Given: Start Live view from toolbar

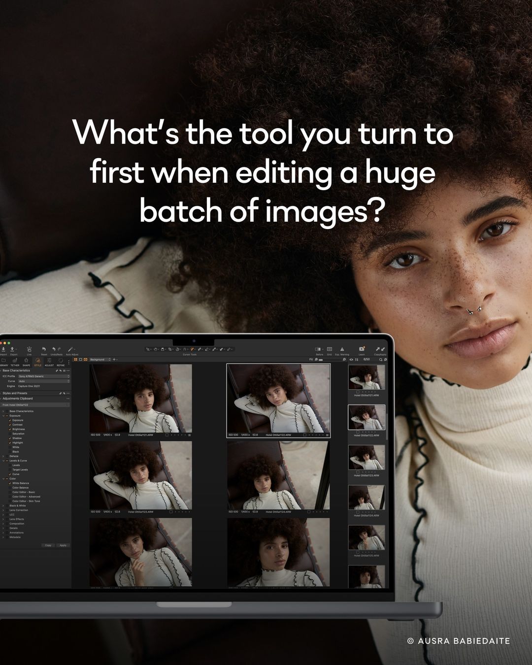Looking at the screenshot, I should pos(29,350).
